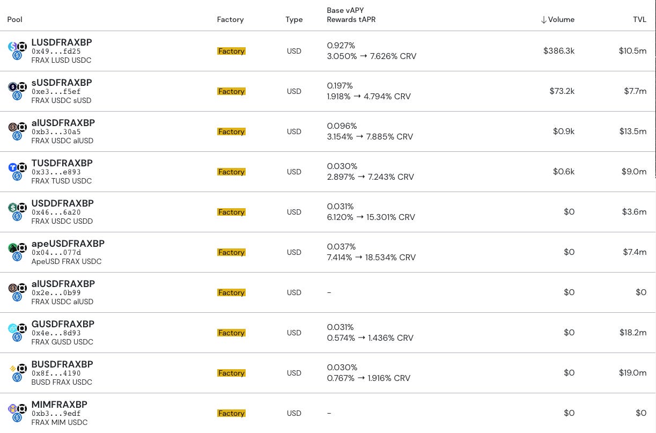
Task: Click the $13.5m TVL value
Action: [632, 131]
